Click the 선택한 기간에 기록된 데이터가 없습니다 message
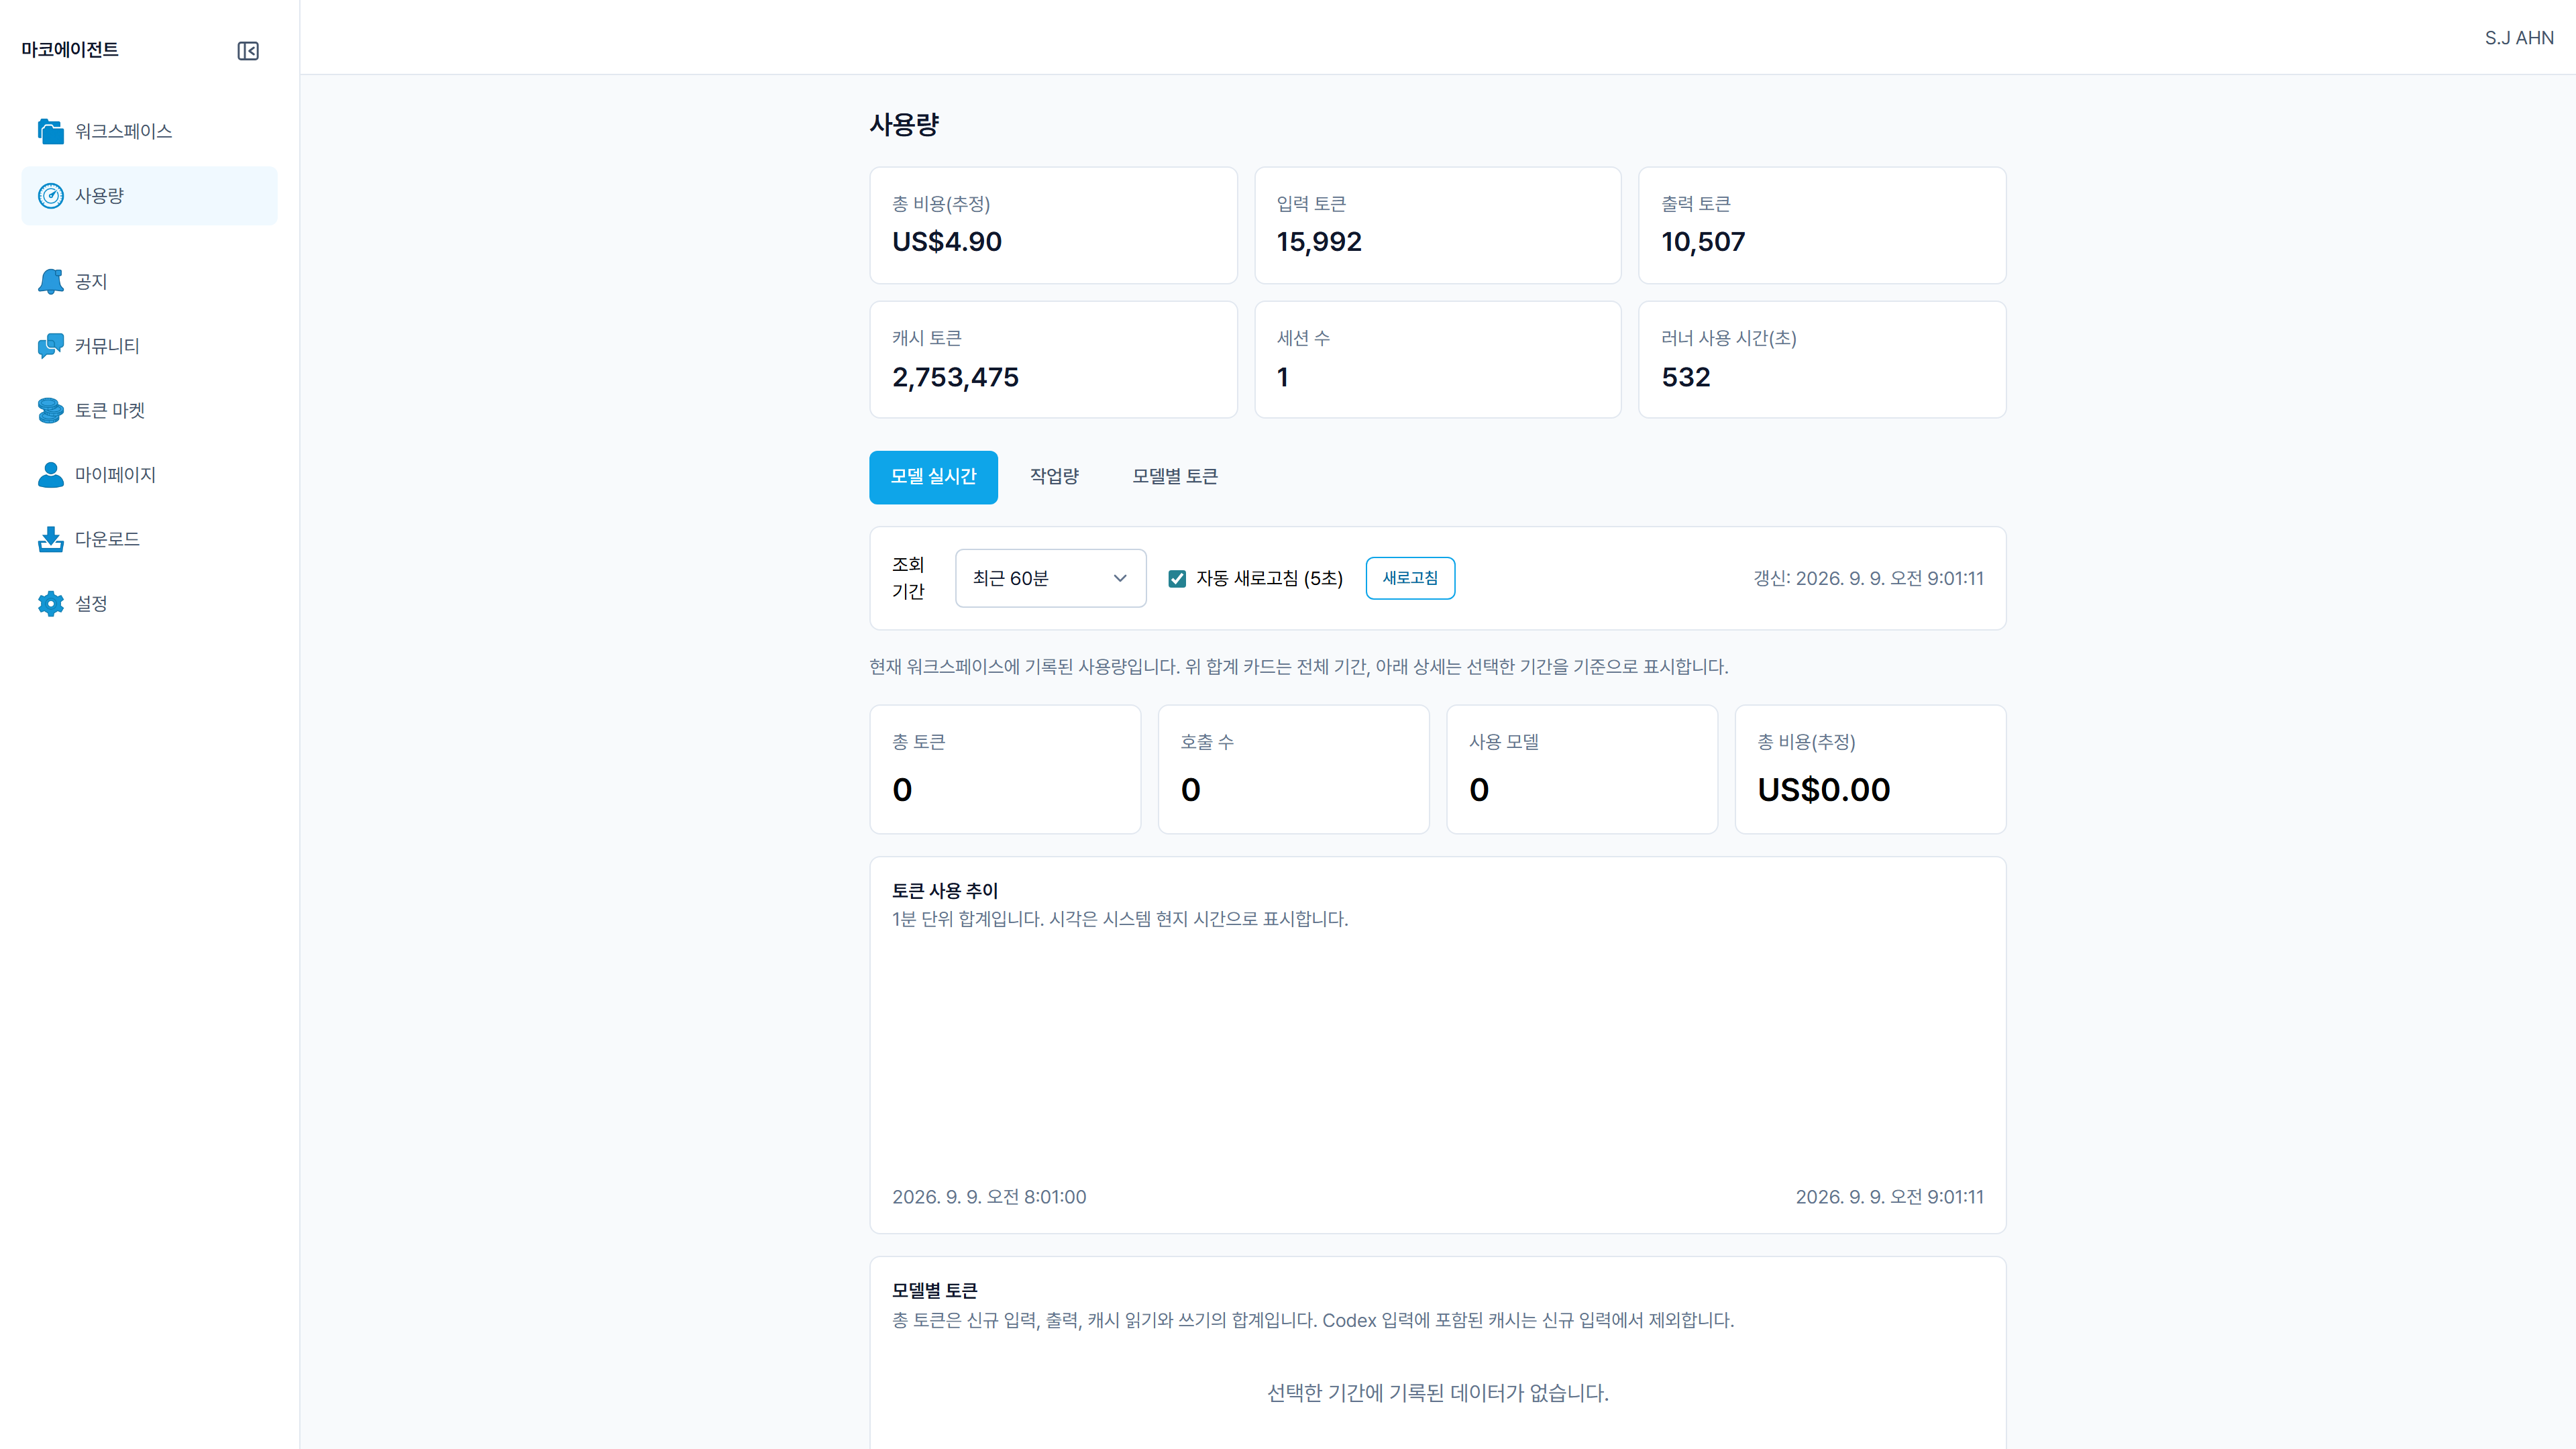The height and width of the screenshot is (1449, 2576). coord(1437,1393)
